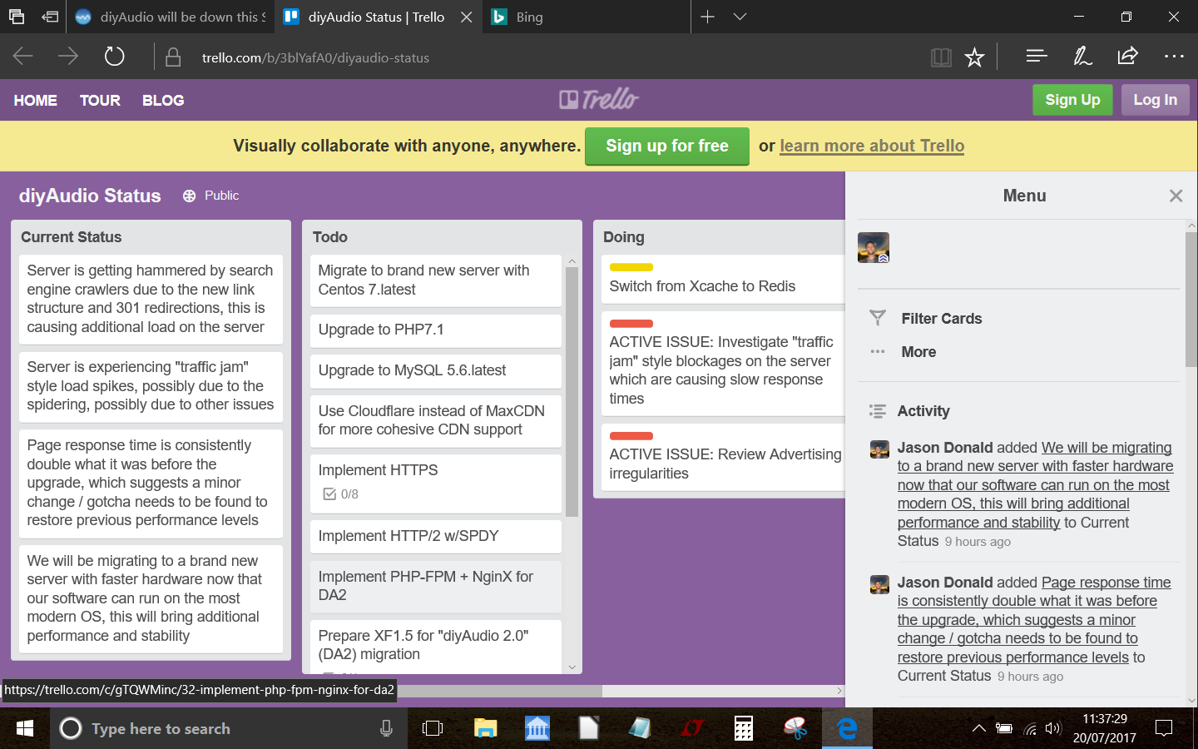Click the 0/8 checklist badge
The image size is (1198, 749).
[341, 494]
